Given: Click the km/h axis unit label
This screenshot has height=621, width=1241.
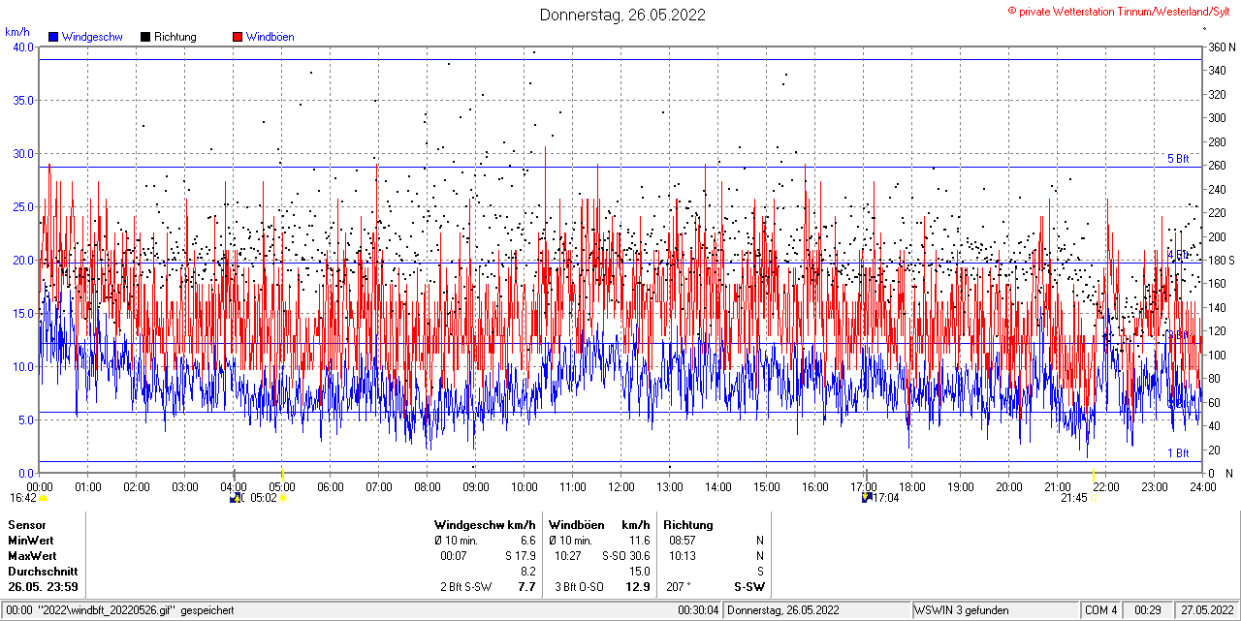Looking at the screenshot, I should tap(18, 32).
